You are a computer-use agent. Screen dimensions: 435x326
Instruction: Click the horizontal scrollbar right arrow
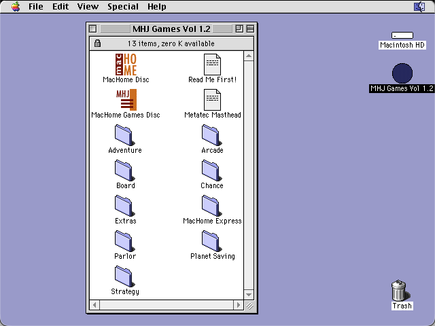(x=239, y=305)
